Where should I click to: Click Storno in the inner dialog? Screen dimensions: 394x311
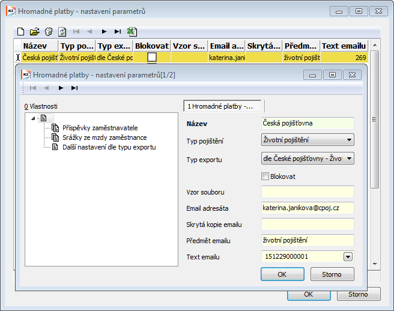pos(332,274)
